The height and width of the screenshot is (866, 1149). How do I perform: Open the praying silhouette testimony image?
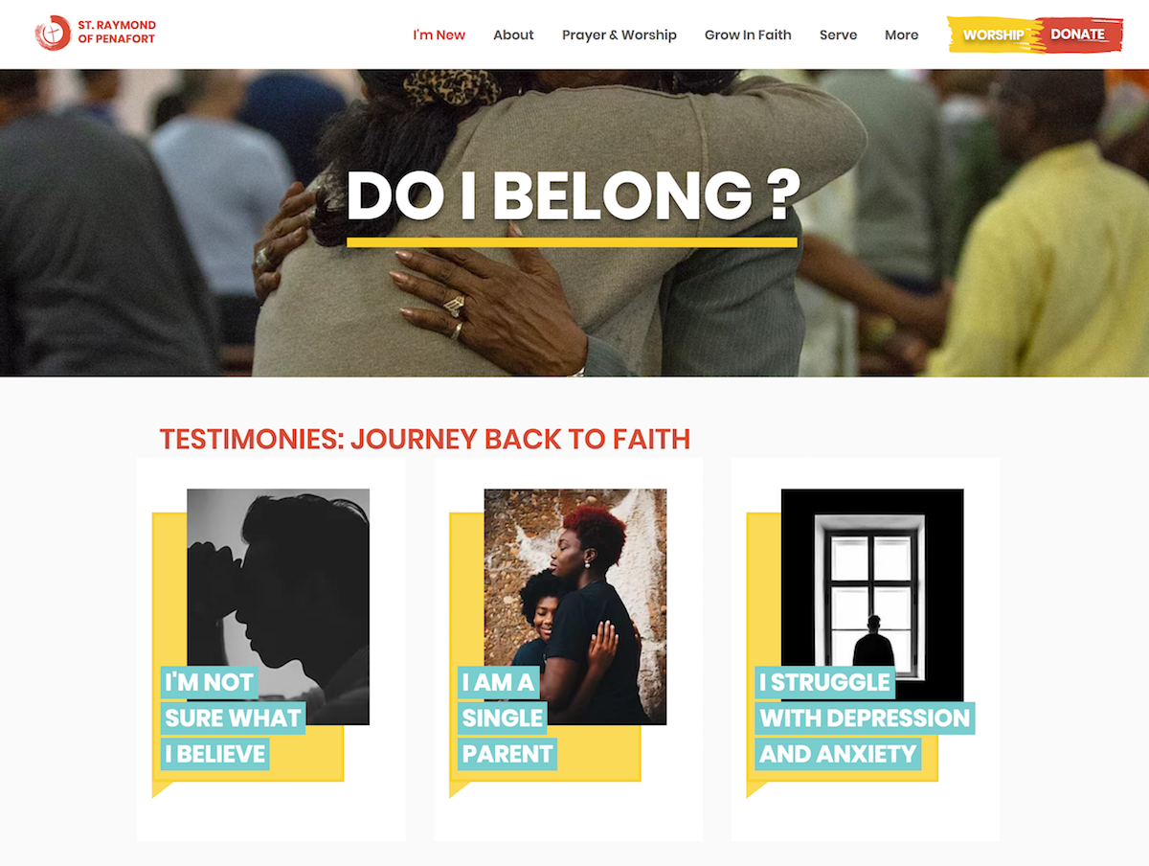[x=278, y=606]
